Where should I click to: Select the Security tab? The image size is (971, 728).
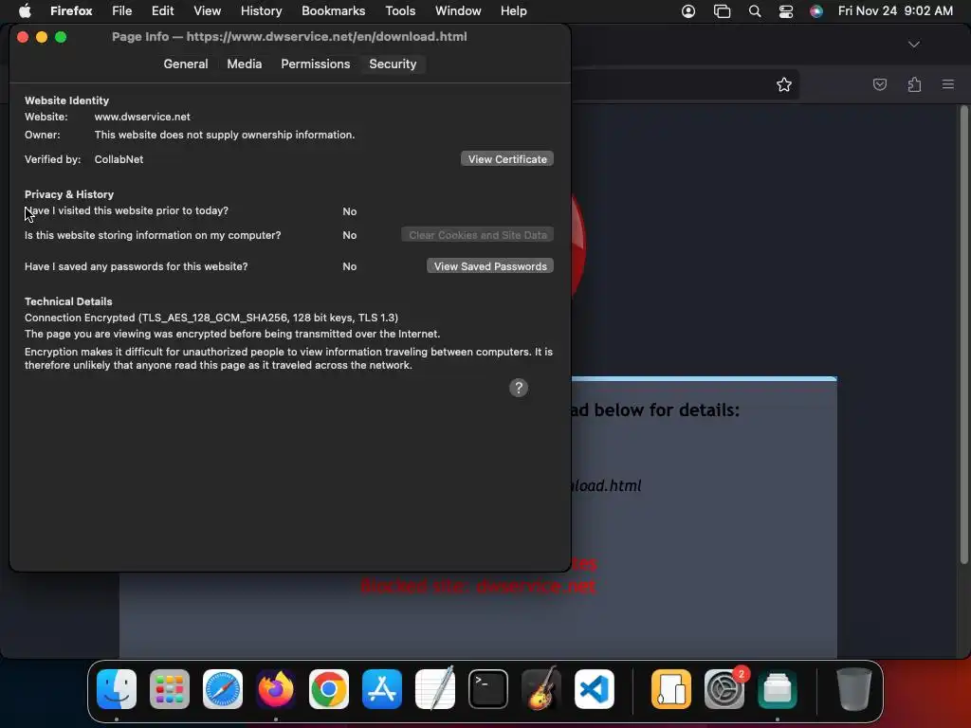coord(393,64)
